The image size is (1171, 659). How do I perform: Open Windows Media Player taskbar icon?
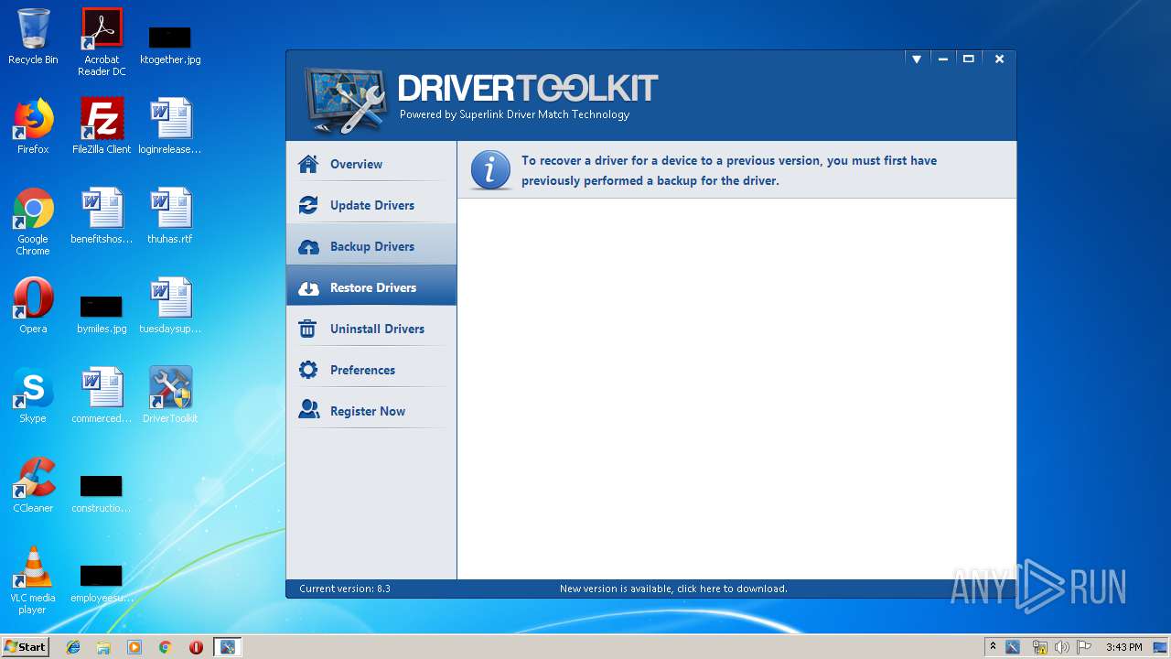134,647
